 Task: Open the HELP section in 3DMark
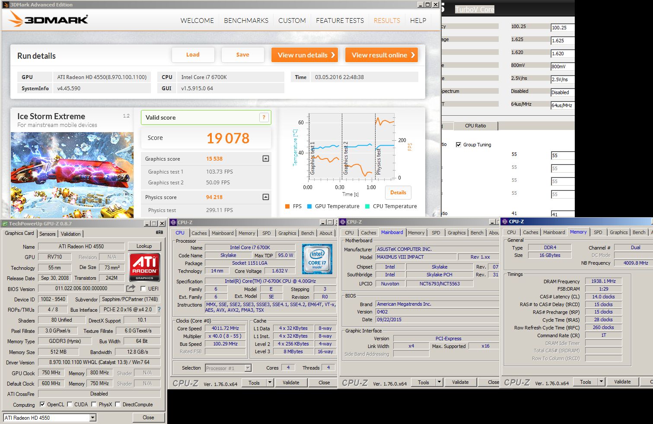point(418,20)
